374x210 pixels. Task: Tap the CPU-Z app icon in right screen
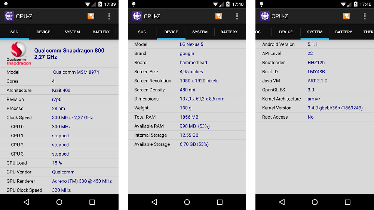(265, 16)
